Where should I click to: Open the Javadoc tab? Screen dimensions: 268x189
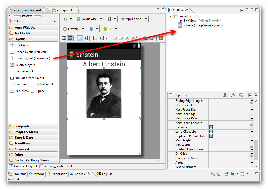click(x=37, y=174)
